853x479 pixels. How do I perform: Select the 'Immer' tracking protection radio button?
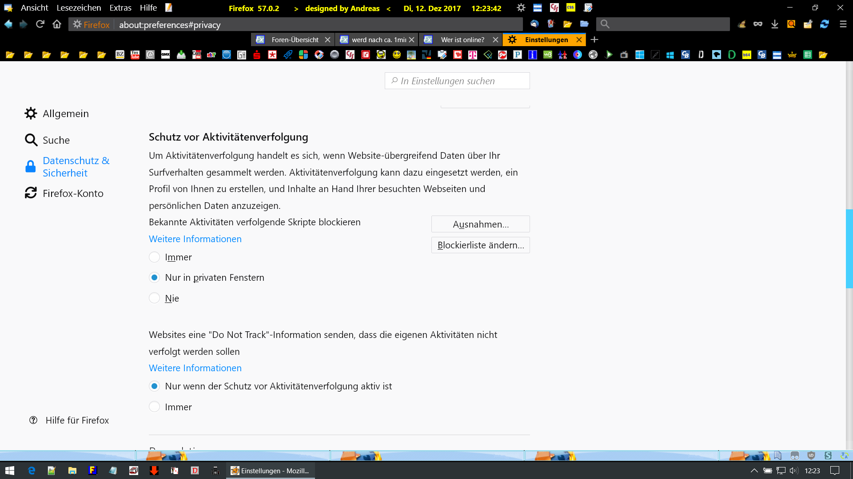click(x=154, y=257)
